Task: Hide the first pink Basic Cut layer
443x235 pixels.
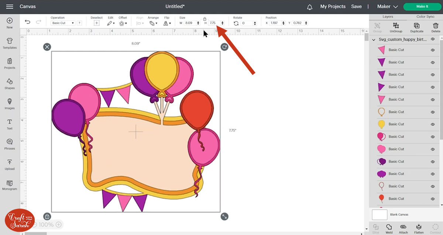Action: click(x=432, y=50)
